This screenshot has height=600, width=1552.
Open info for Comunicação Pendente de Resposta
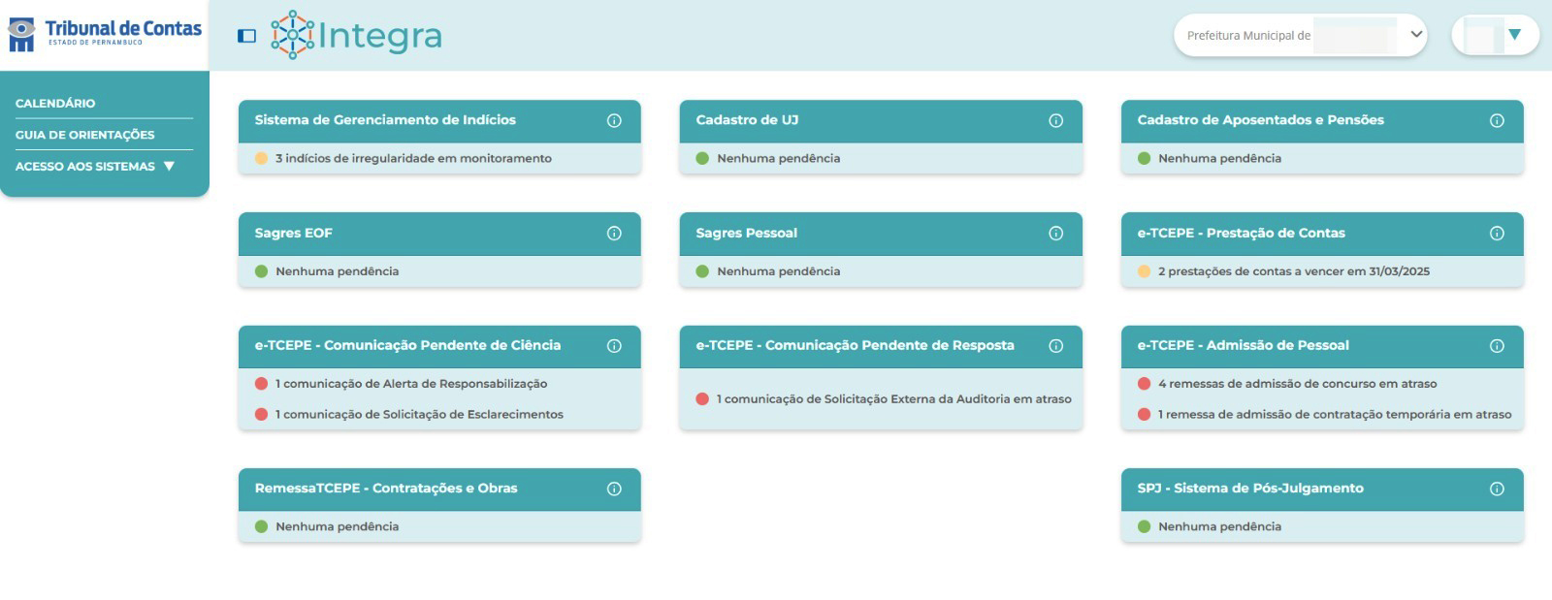click(1055, 346)
